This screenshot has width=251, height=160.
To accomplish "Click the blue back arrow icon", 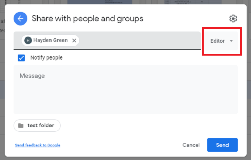I will point(20,18).
